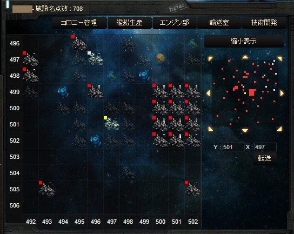Select the blue planet at row 502

click(x=96, y=141)
